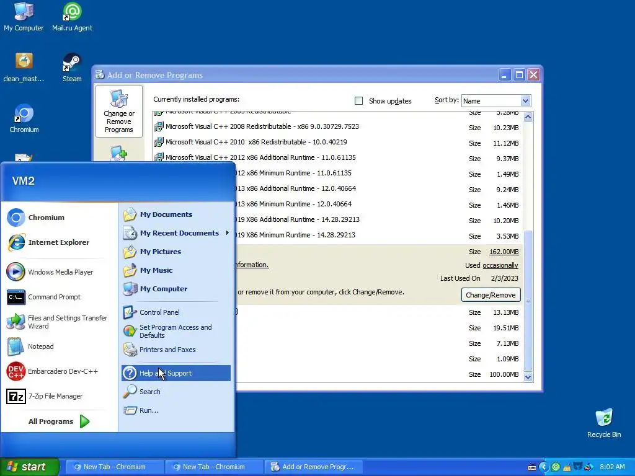The height and width of the screenshot is (476, 635).
Task: Select the 14.28.29213 Minimum Runtime entry
Action: coord(379,235)
